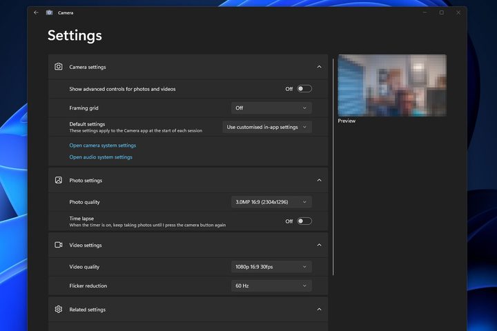Click the Video quality label
The width and height of the screenshot is (497, 331).
(84, 267)
